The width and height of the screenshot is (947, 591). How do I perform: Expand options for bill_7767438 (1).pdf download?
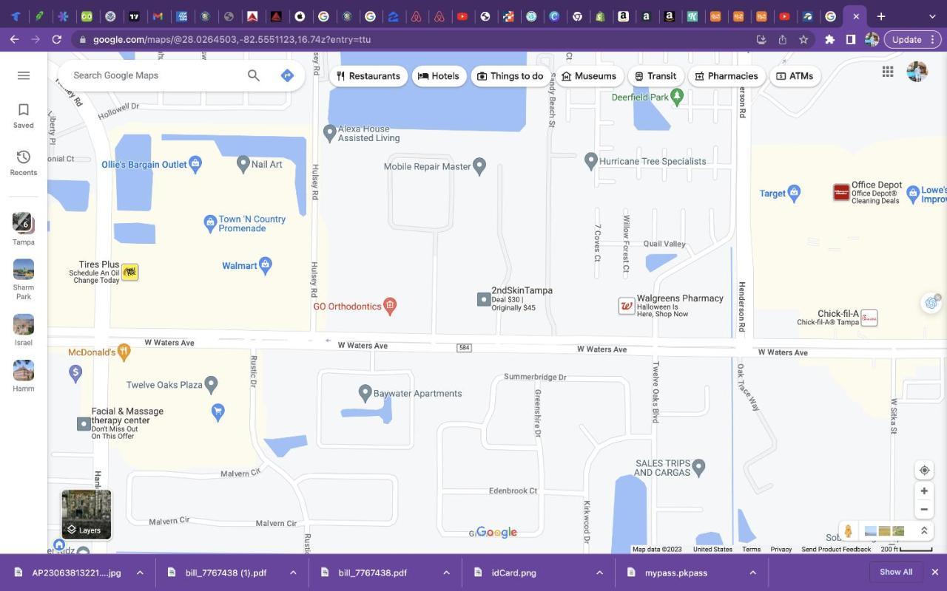tap(293, 573)
